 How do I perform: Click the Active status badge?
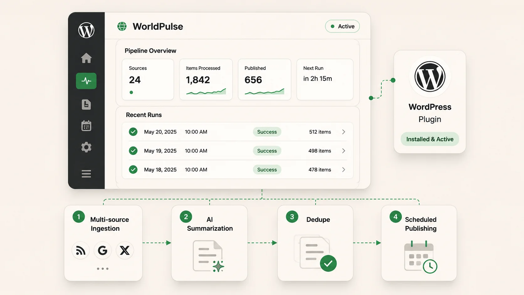point(342,26)
